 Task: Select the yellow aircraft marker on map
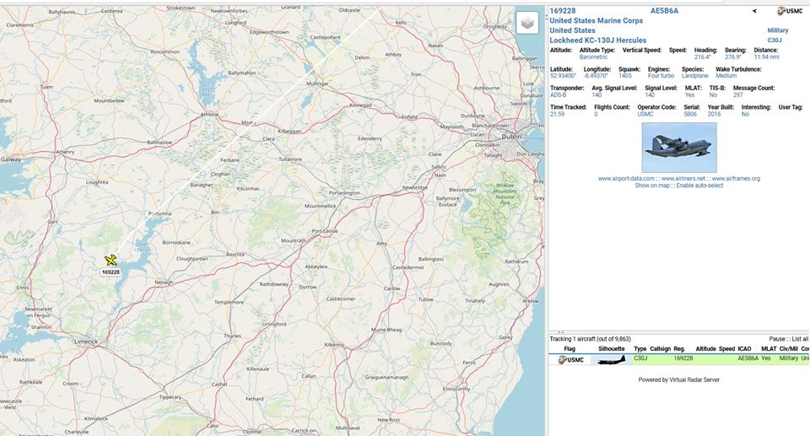(x=111, y=261)
